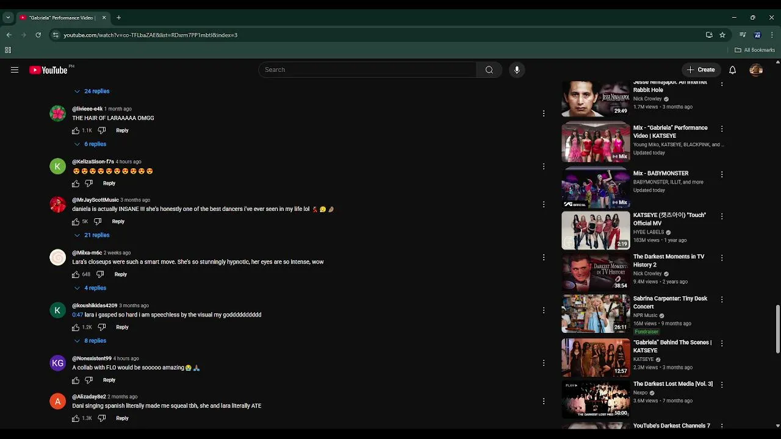Like the @Nonexistent99 comment

pyautogui.click(x=76, y=380)
